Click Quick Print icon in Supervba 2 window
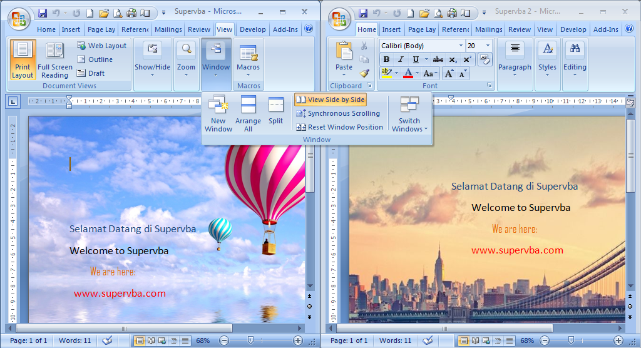Viewport: 641px width, 348px height. pos(452,13)
